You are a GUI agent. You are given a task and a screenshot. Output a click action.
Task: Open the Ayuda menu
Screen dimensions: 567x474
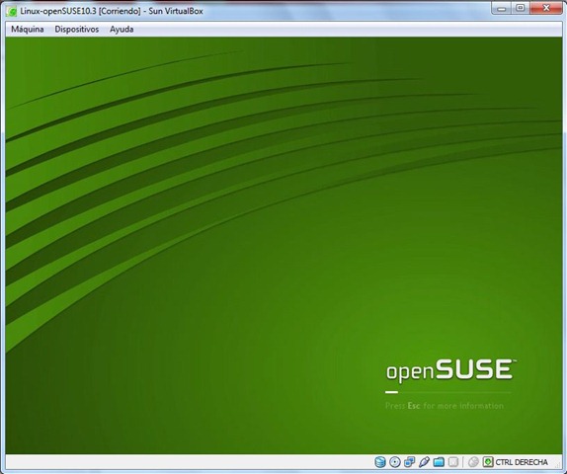pos(121,30)
